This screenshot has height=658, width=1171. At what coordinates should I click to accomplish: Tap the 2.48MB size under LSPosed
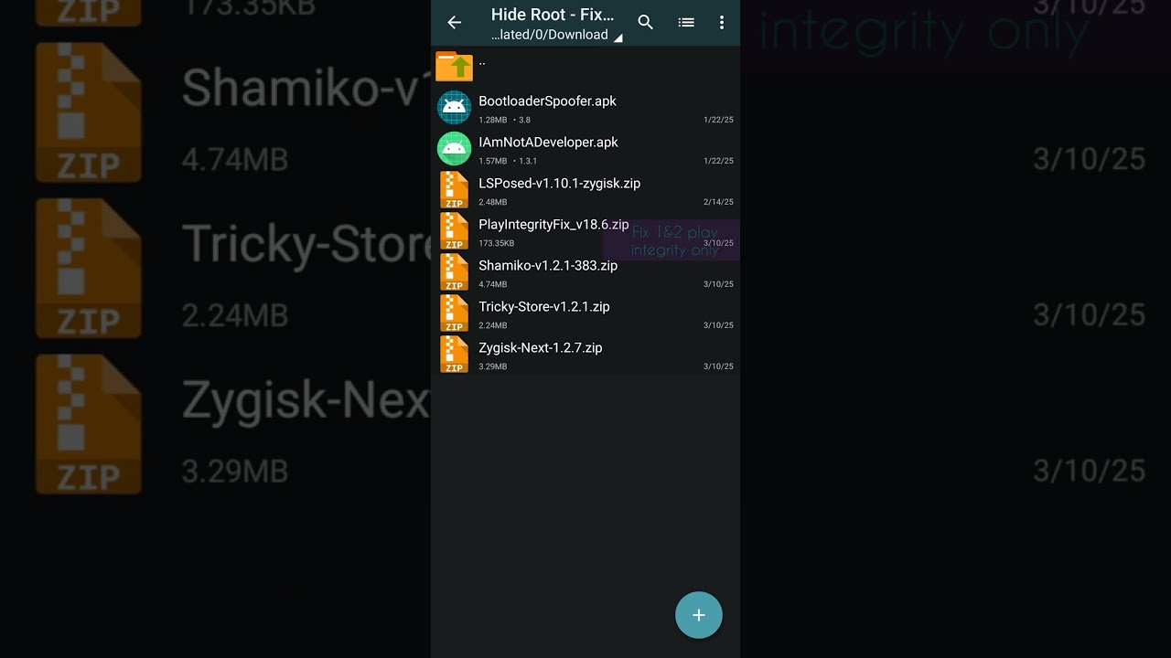tap(492, 202)
